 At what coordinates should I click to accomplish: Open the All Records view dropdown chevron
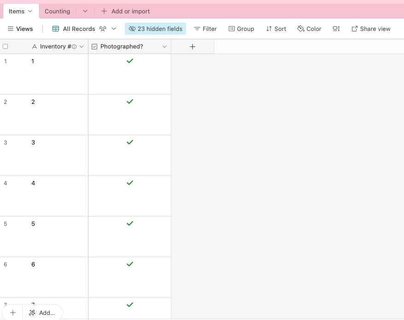coord(114,29)
